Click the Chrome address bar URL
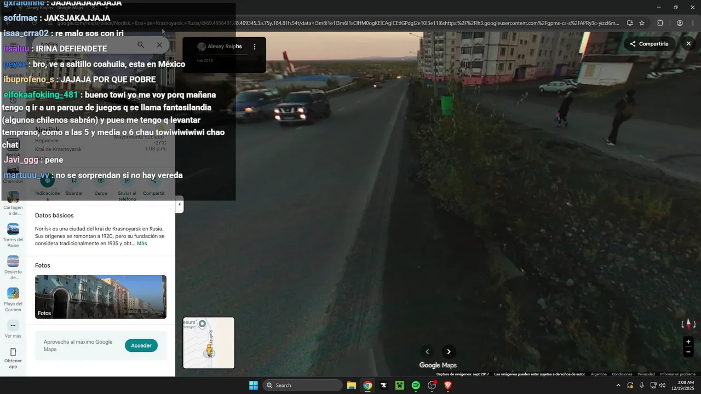 338,23
